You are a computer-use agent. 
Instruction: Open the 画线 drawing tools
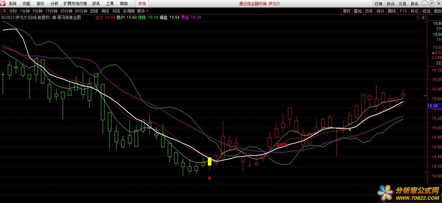point(392,11)
